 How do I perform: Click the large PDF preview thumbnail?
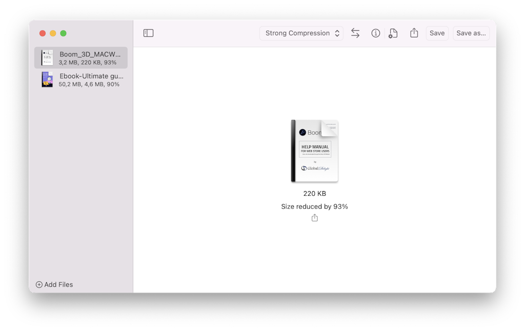[x=314, y=151]
